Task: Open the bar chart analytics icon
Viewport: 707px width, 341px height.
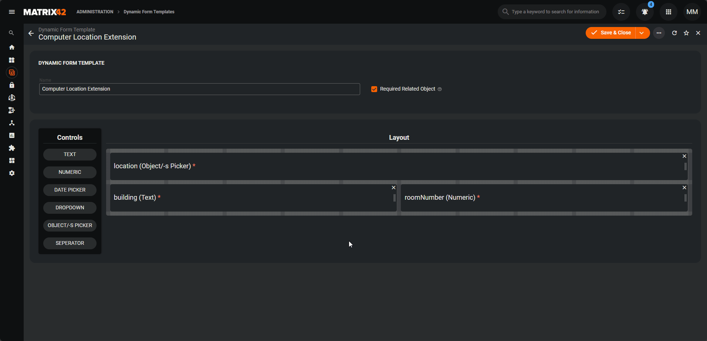Action: coord(12,135)
